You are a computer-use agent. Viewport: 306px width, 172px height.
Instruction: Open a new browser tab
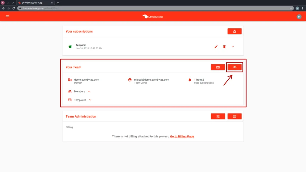tap(58, 3)
